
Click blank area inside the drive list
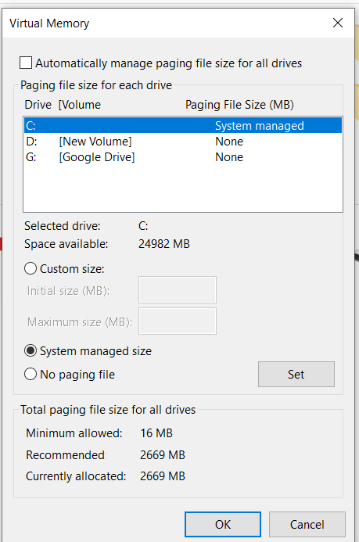[183, 188]
